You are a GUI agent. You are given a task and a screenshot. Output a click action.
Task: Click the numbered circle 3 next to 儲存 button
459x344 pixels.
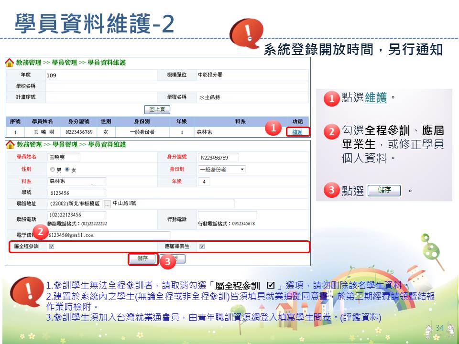167,261
